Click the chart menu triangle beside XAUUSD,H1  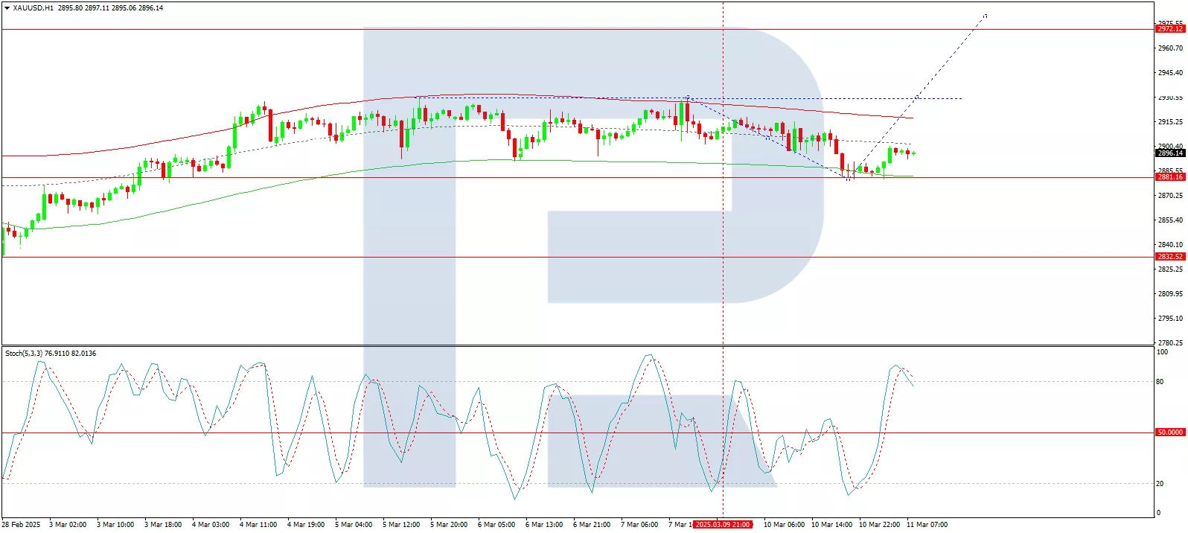[7, 8]
